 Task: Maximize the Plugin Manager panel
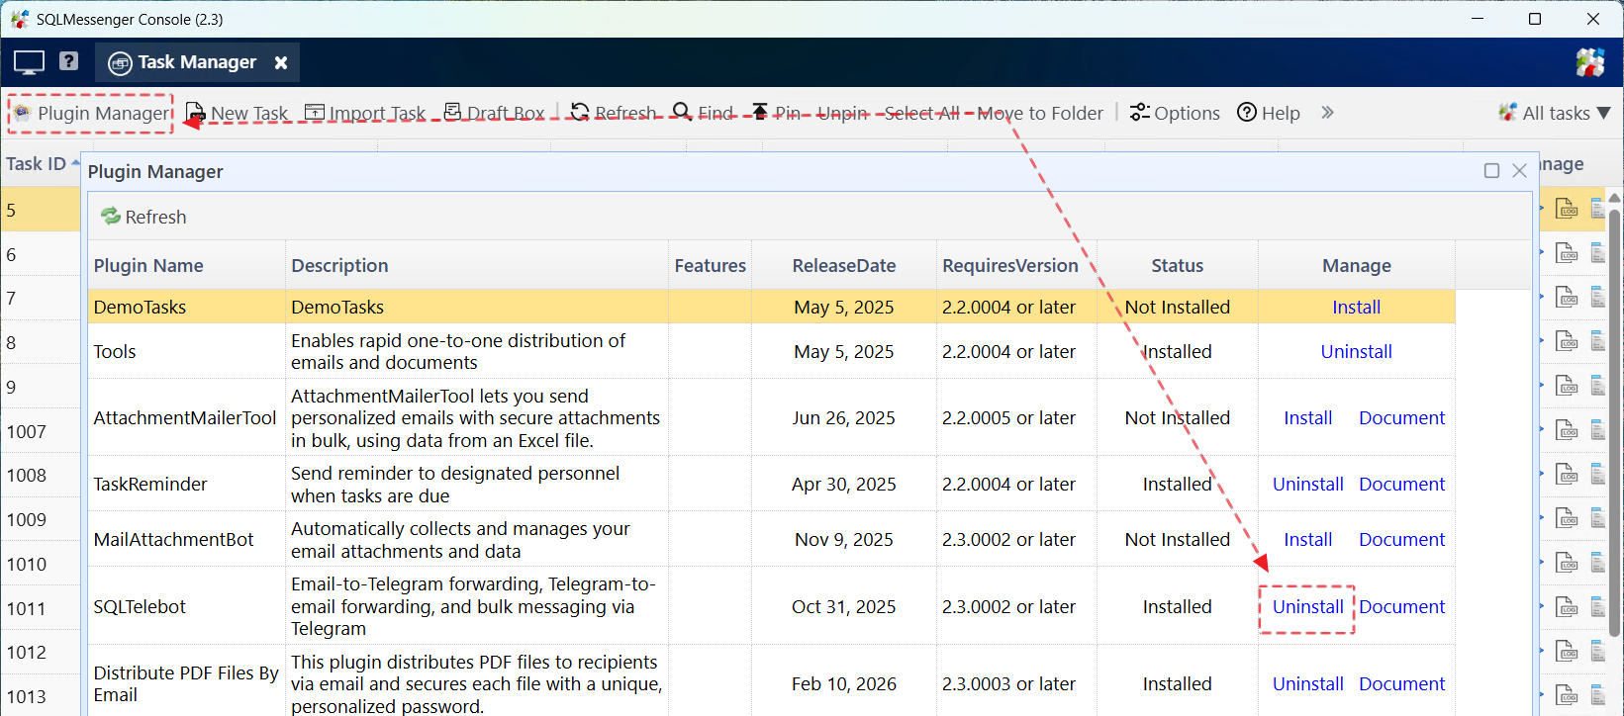[1491, 171]
